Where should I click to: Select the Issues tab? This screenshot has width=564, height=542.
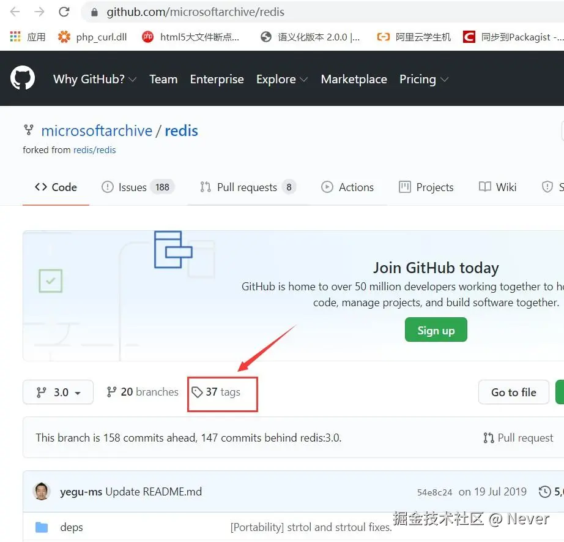click(138, 187)
